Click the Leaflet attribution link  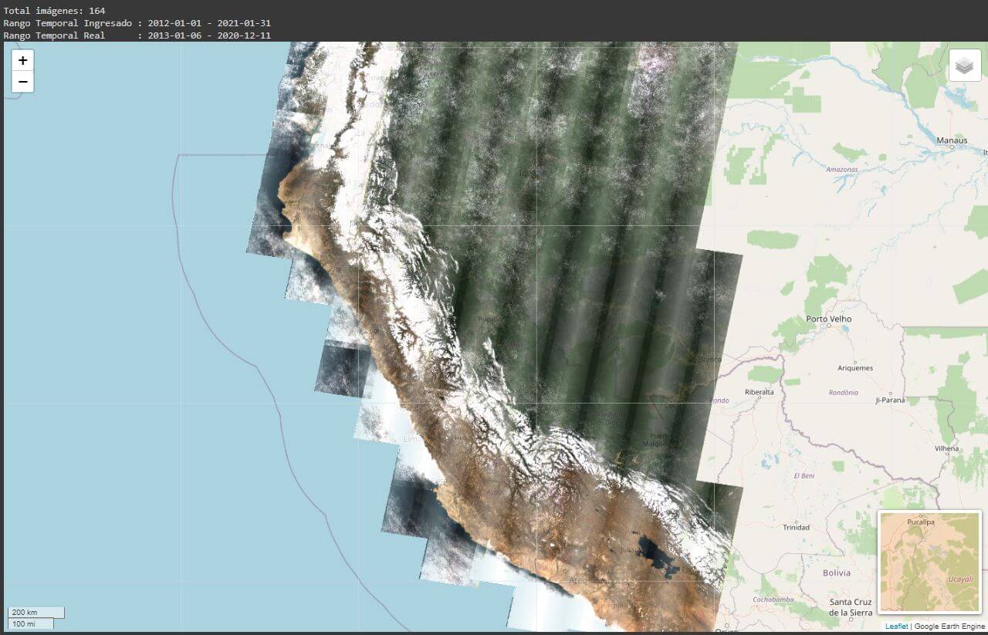pos(896,626)
